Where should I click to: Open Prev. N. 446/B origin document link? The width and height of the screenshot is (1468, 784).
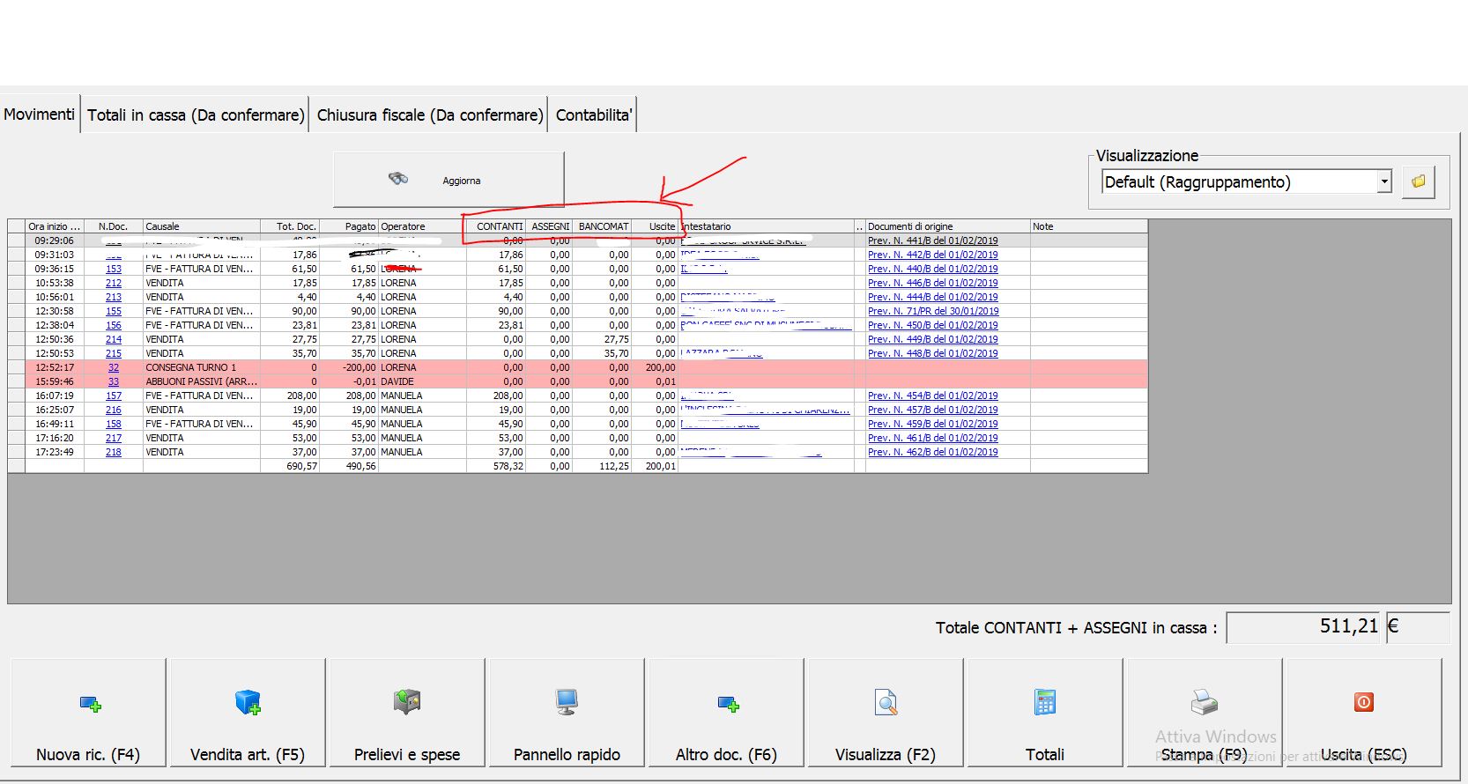coord(932,283)
